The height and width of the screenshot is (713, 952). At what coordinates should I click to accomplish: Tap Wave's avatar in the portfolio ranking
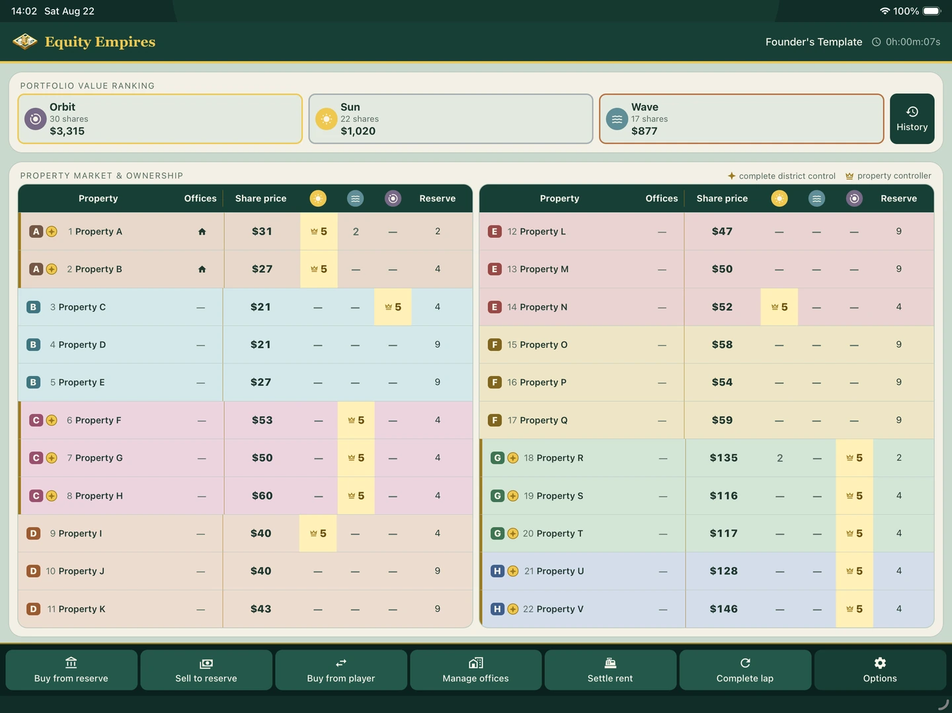pyautogui.click(x=617, y=119)
